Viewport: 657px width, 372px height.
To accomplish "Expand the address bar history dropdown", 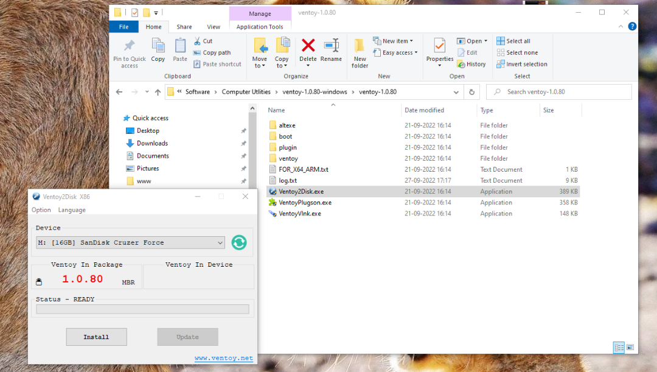I will [456, 92].
